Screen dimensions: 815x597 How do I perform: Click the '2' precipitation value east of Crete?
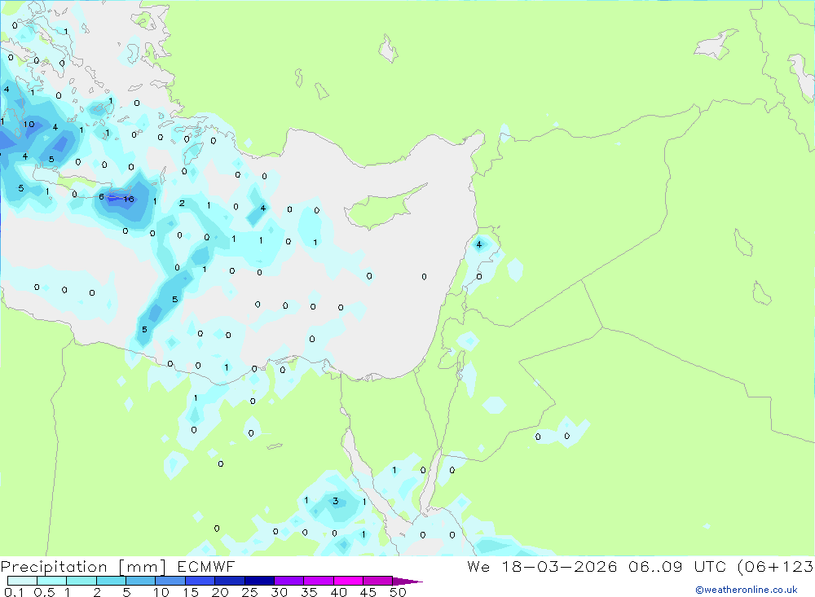[x=182, y=203]
